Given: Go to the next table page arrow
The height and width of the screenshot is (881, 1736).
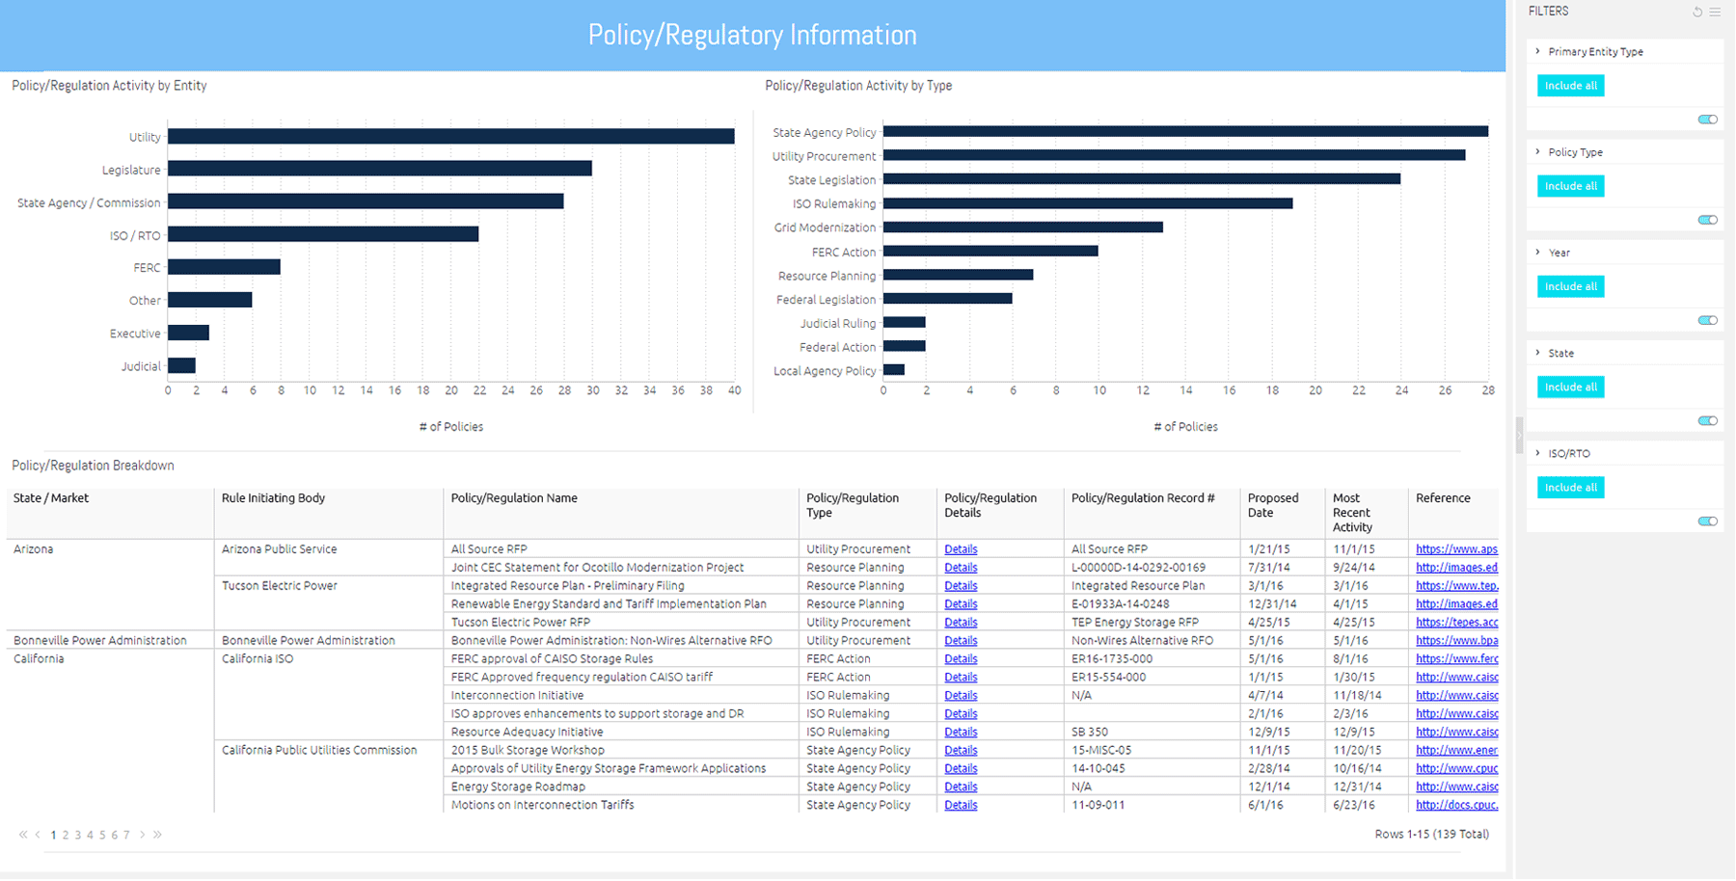Looking at the screenshot, I should (x=142, y=835).
